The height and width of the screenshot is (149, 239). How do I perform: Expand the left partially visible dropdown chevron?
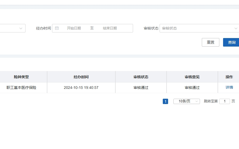click(21, 28)
